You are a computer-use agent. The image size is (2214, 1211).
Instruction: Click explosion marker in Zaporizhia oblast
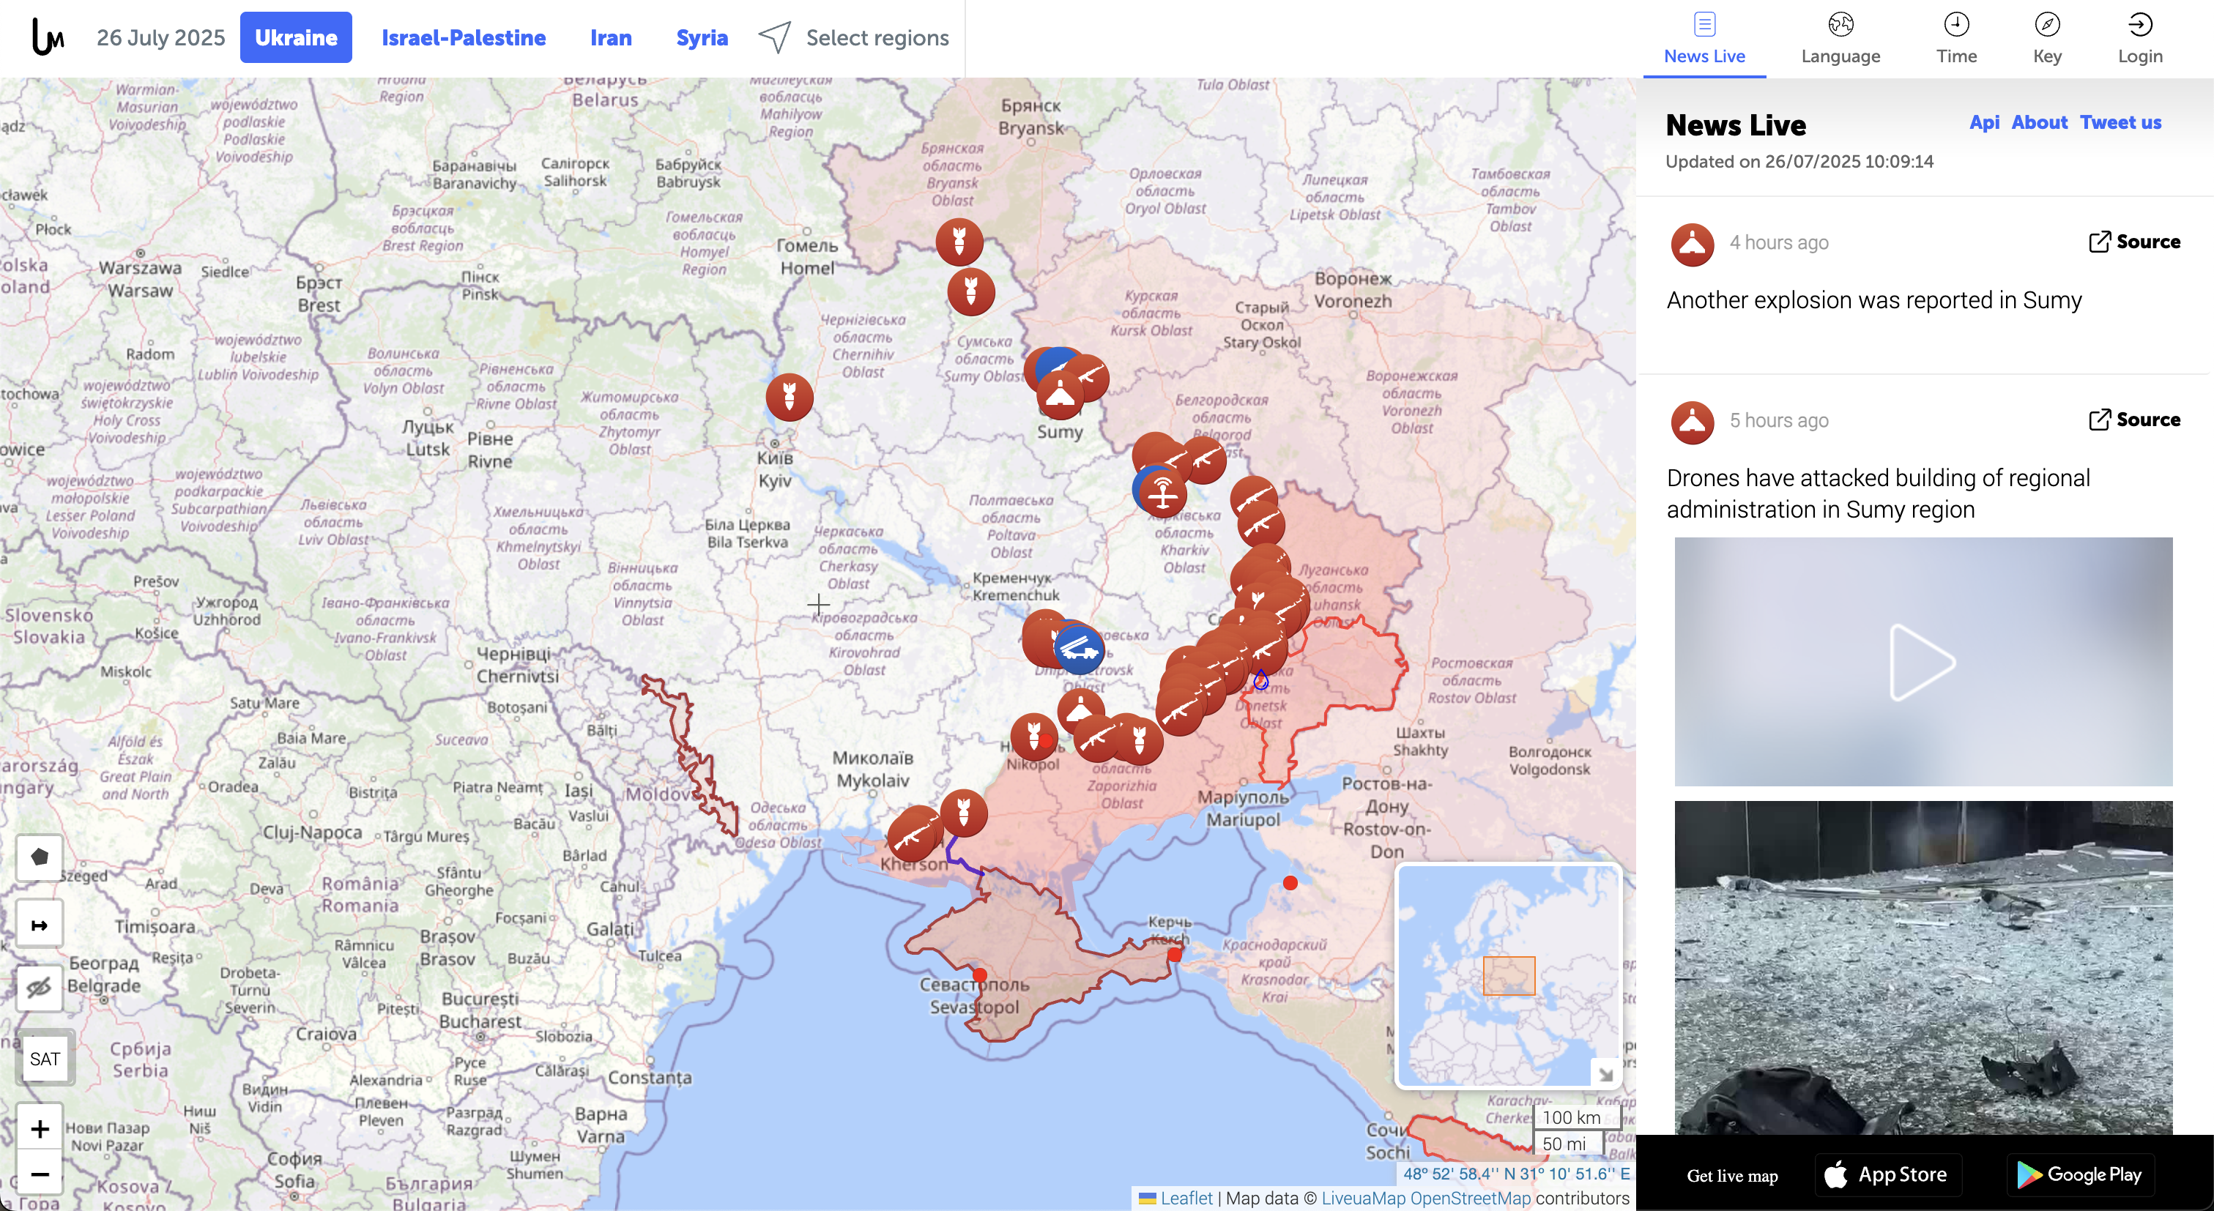1080,710
